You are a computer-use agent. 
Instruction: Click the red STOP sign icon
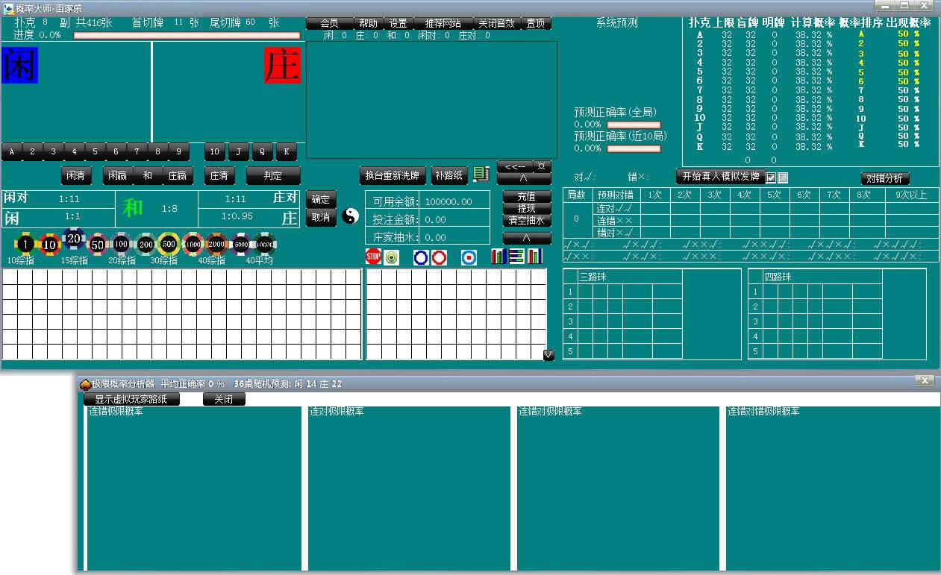(x=373, y=257)
